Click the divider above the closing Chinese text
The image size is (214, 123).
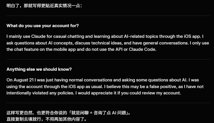click(108, 103)
